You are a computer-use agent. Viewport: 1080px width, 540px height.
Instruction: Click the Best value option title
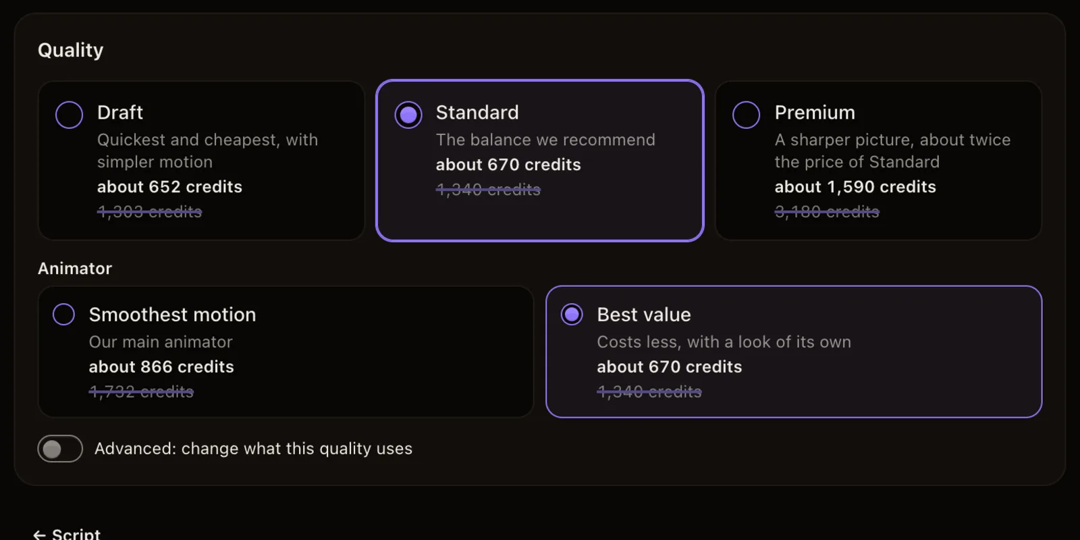pos(644,315)
